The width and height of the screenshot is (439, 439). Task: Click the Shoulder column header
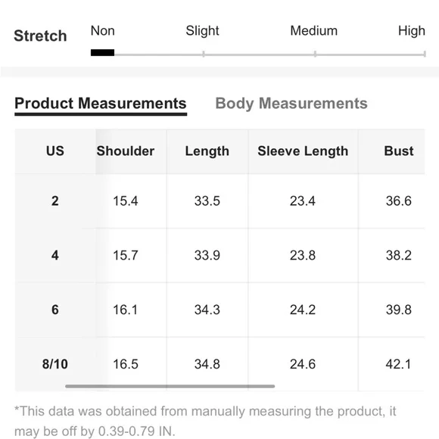pos(126,151)
